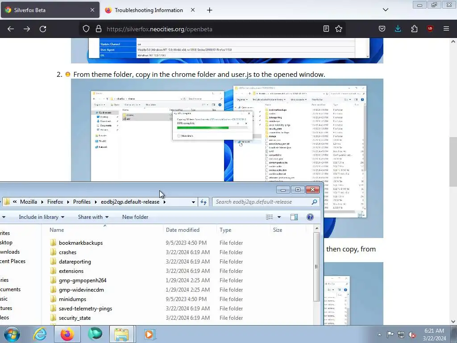Select the datareporting folder
The width and height of the screenshot is (457, 343).
(x=75, y=262)
